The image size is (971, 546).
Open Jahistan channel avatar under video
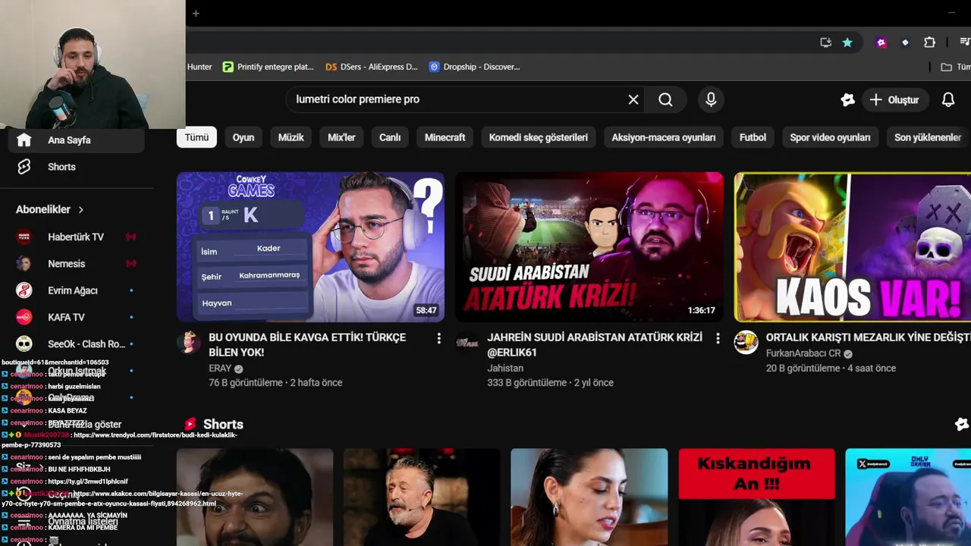[x=467, y=343]
